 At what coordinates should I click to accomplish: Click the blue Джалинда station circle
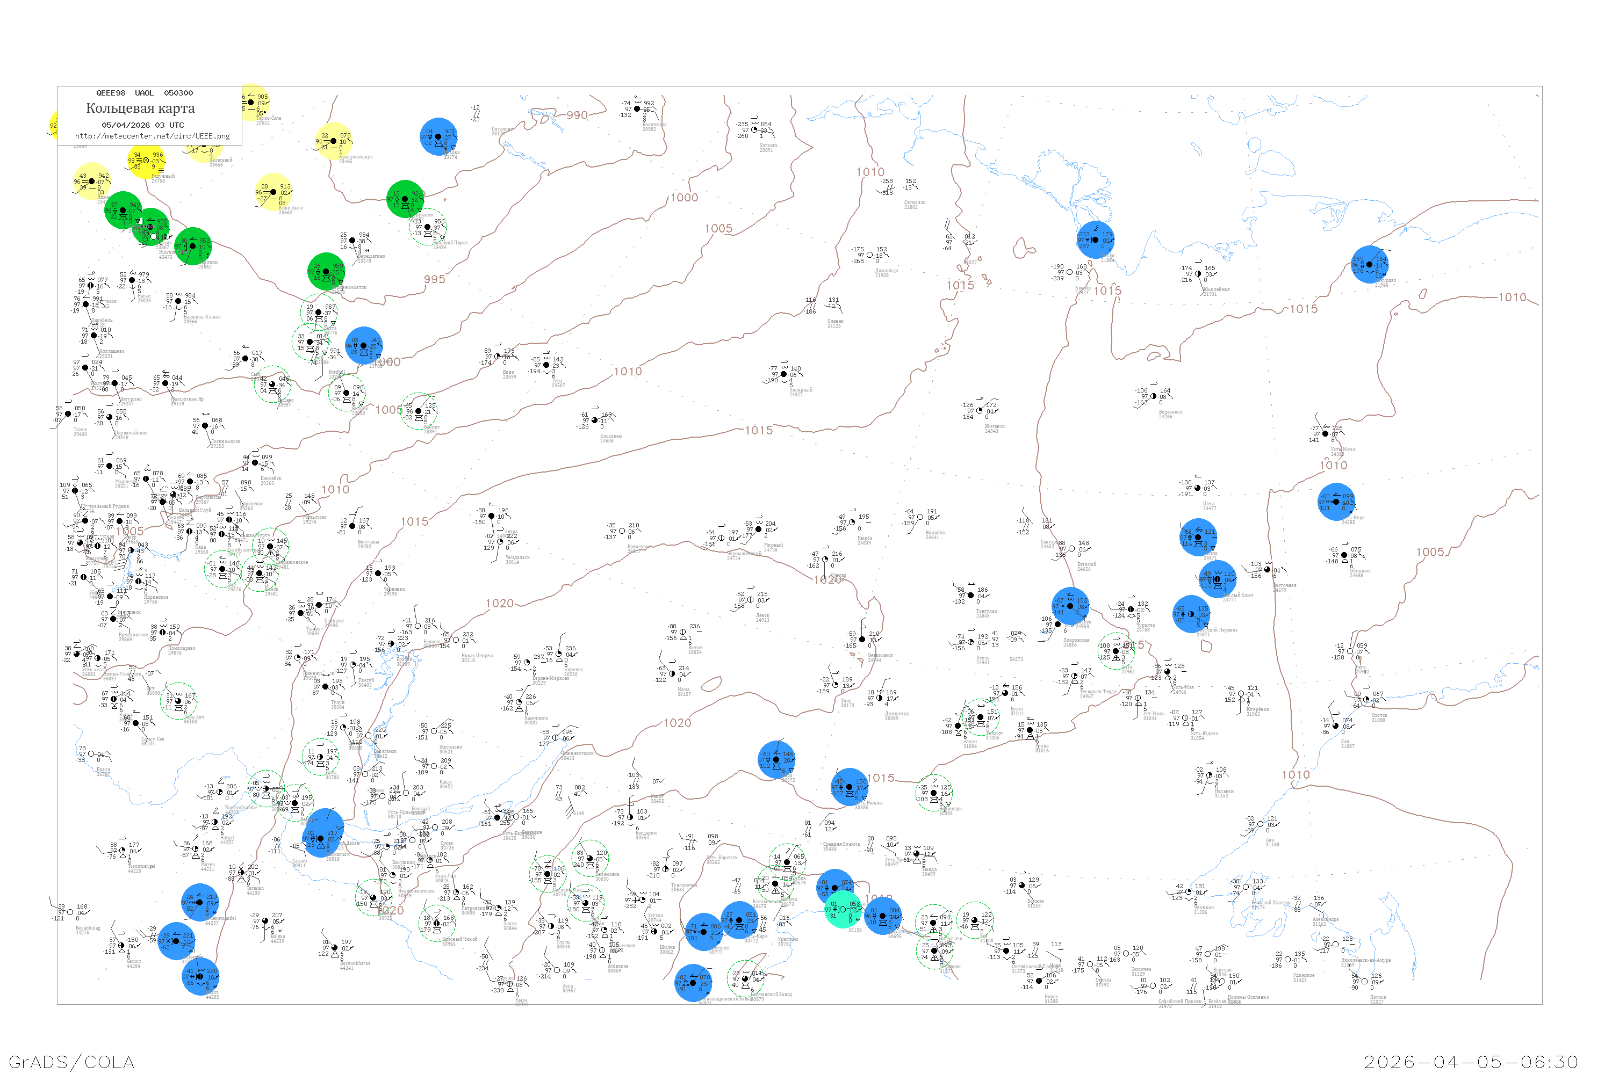point(882,916)
